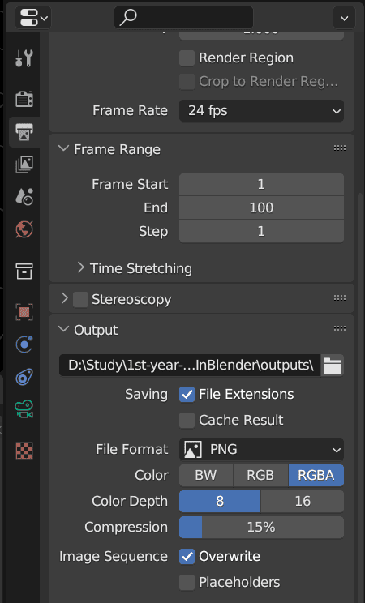Image resolution: width=365 pixels, height=603 pixels.
Task: Browse for output folder with folder icon
Action: 333,366
